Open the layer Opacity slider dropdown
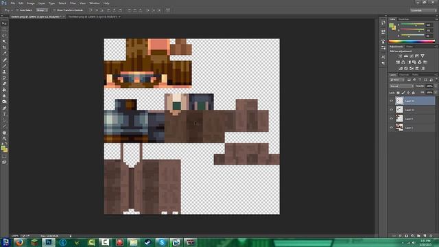 click(435, 86)
